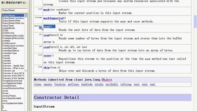Select 'overriddenMethod' index entry
Screen dimensions: 197x111
pyautogui.click(x=11, y=51)
